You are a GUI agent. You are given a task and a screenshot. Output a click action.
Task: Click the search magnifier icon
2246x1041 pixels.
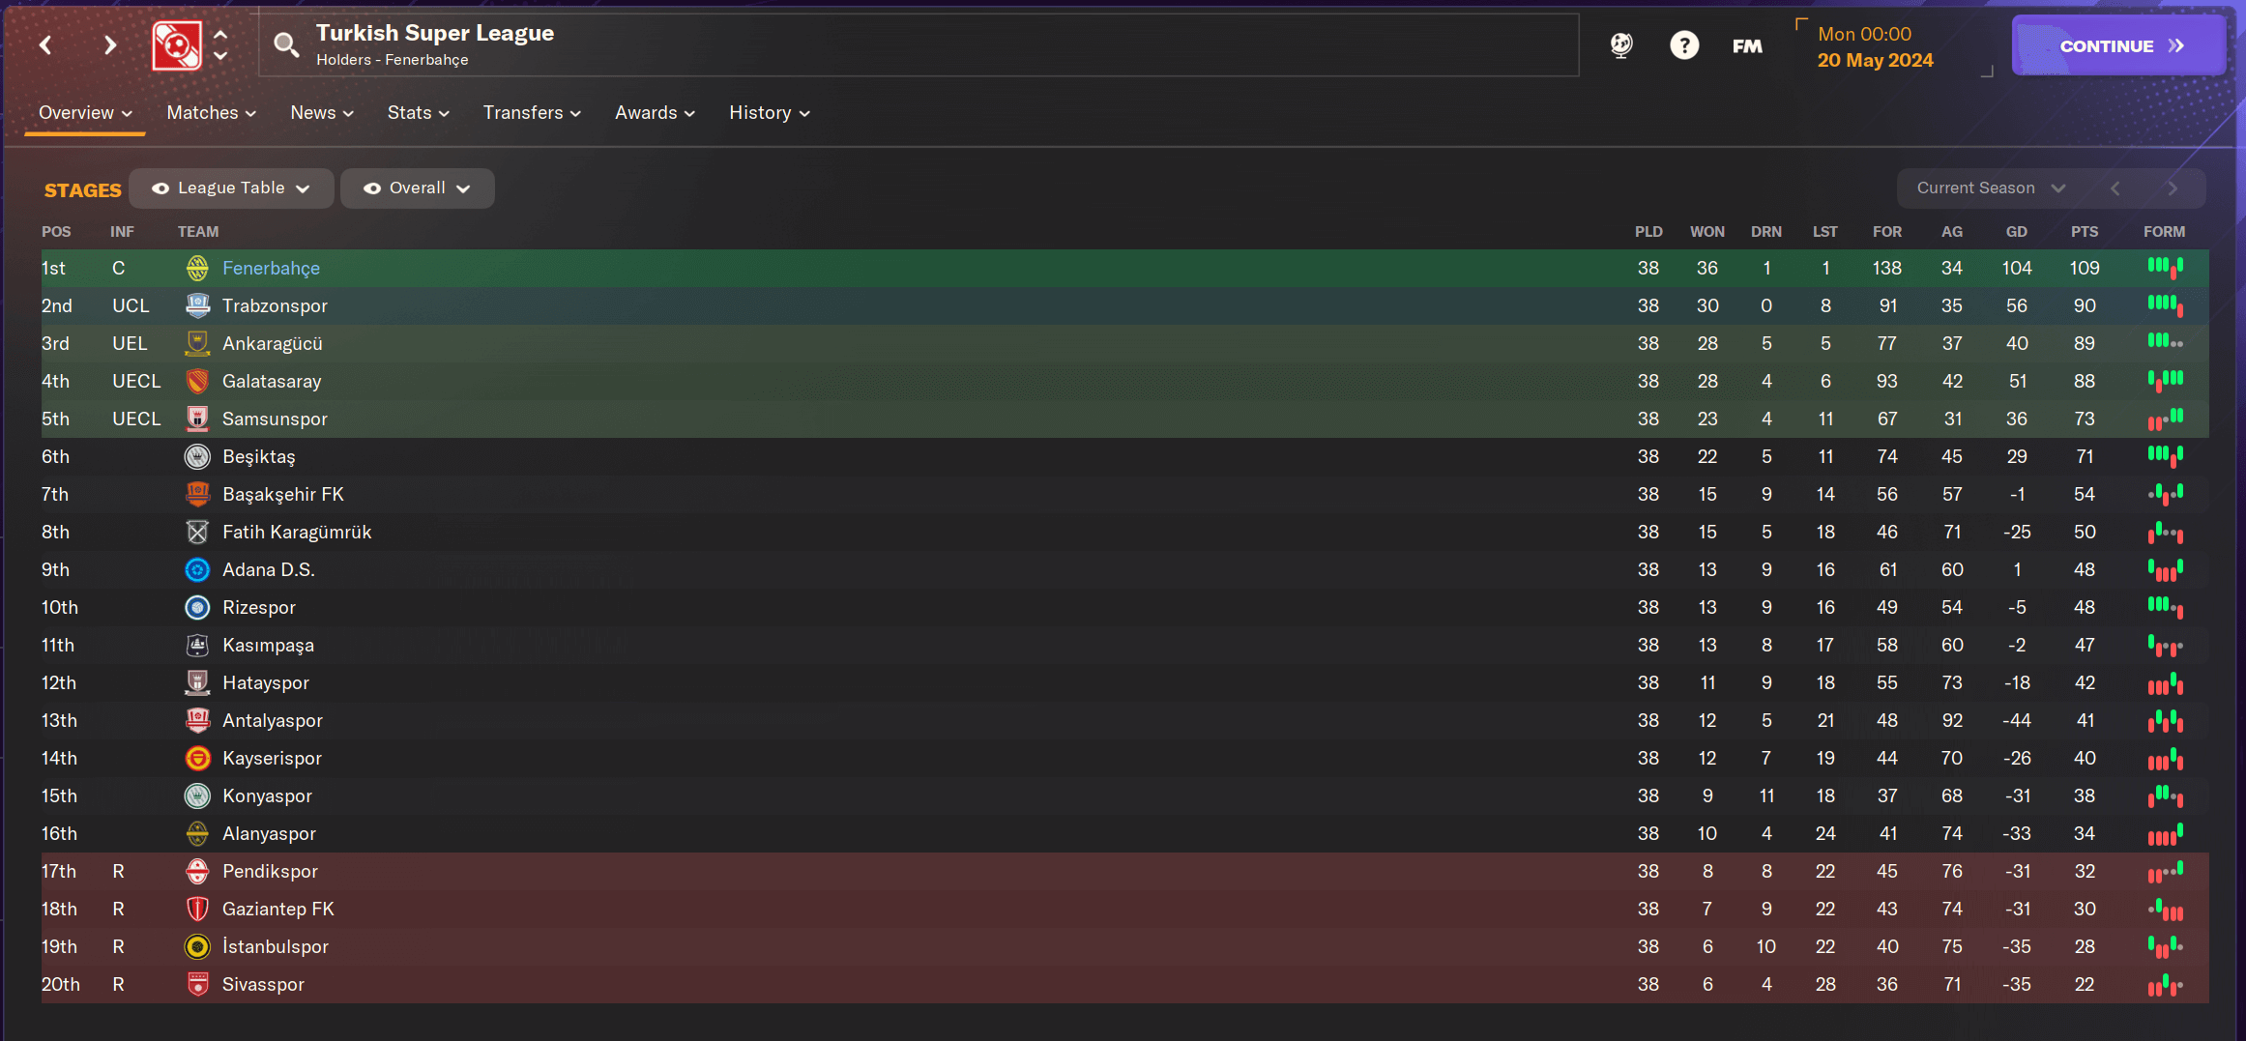tap(285, 44)
